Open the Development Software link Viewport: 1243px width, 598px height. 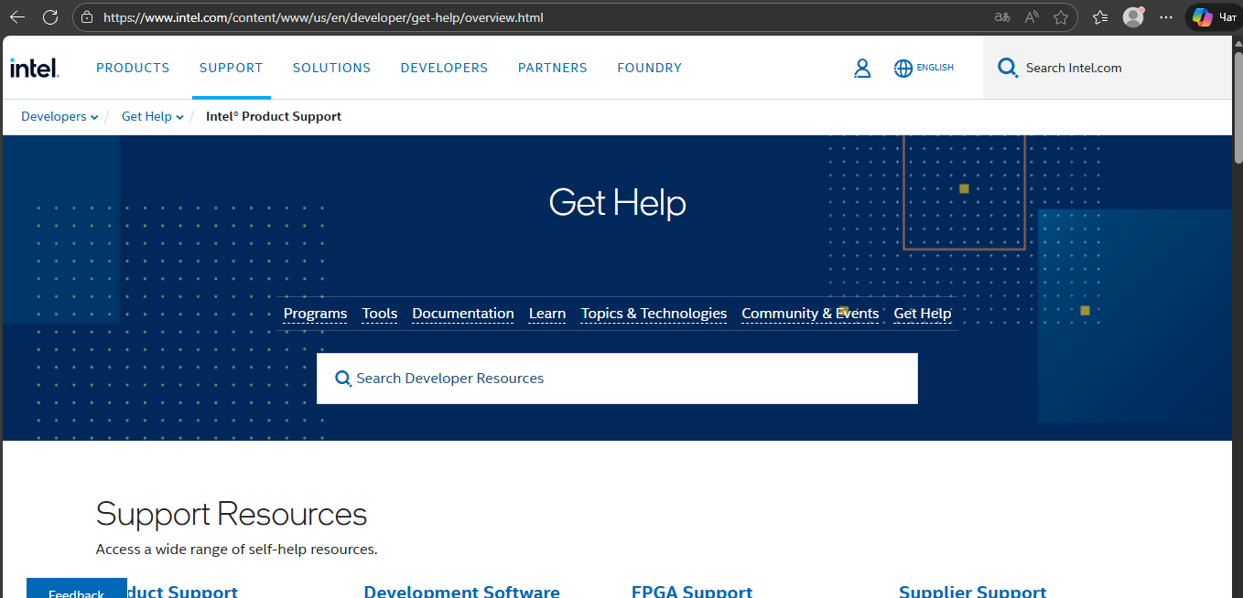tap(461, 591)
